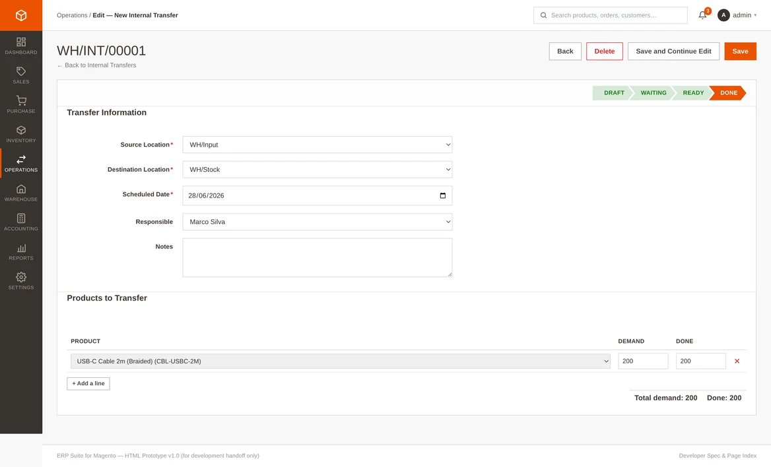Open the Destination Location dropdown
This screenshot has width=771, height=467.
[x=317, y=169]
